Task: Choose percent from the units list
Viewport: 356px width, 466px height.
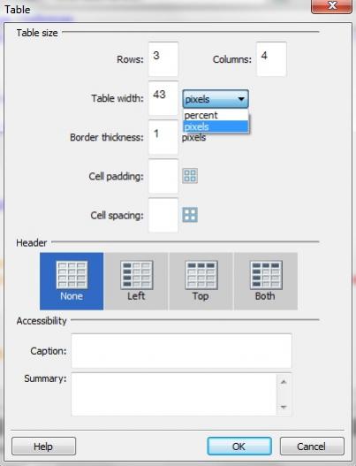Action: (x=216, y=115)
